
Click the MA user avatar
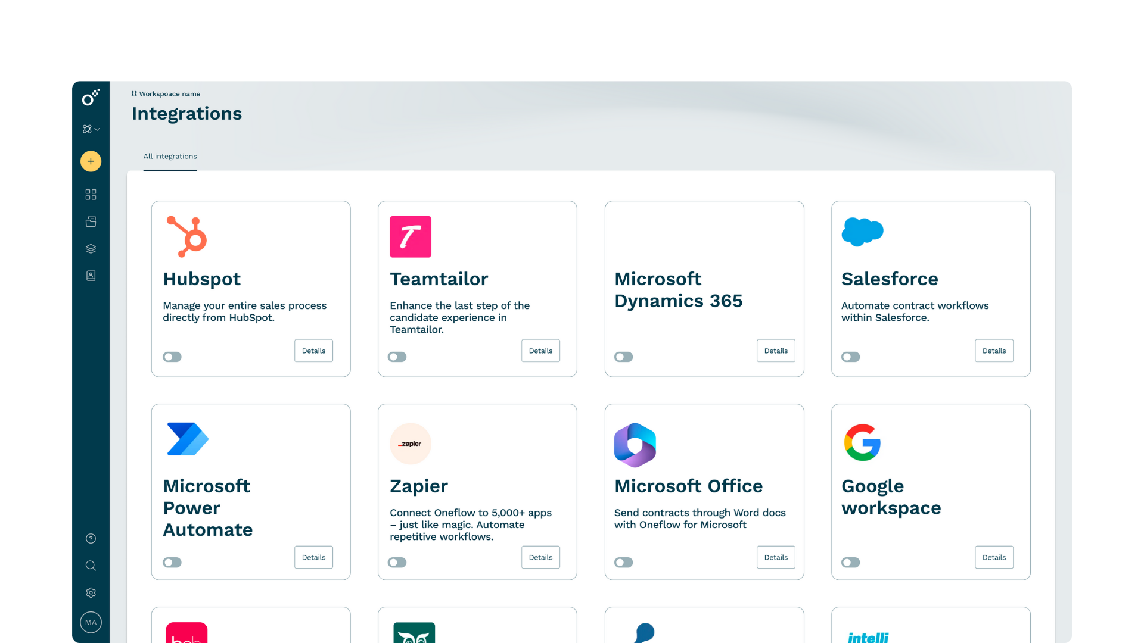click(x=91, y=622)
